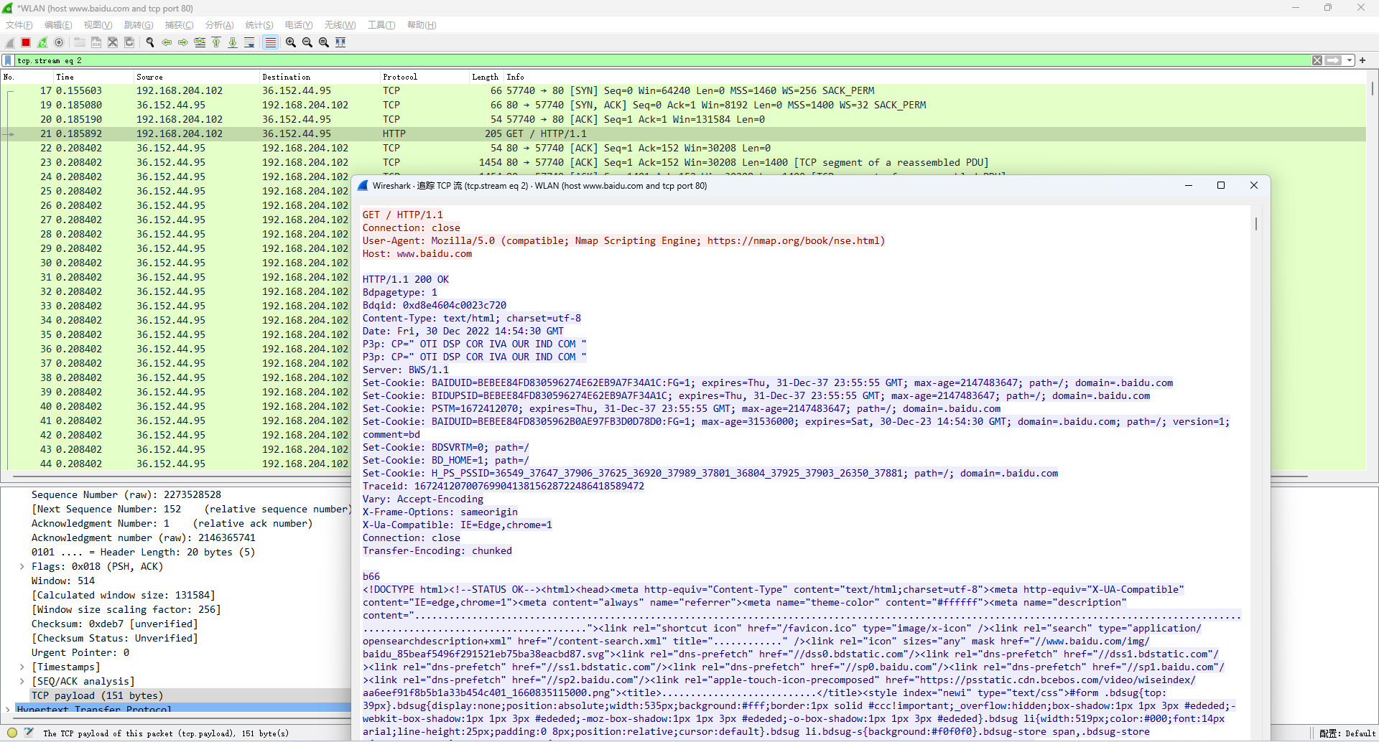Open display filter bookmark icon
The image size is (1379, 742).
8,60
